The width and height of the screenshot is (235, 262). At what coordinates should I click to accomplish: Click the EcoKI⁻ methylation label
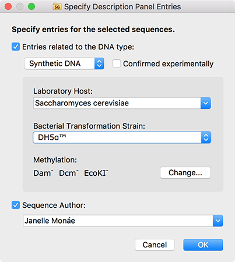tap(96, 173)
